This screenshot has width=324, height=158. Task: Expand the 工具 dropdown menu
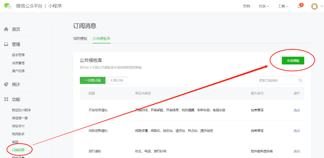(283, 6)
